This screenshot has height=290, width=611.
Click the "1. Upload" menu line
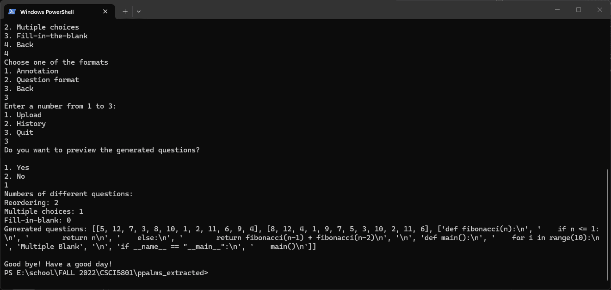tap(23, 115)
